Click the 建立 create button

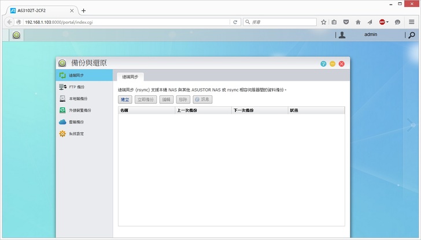coord(125,100)
